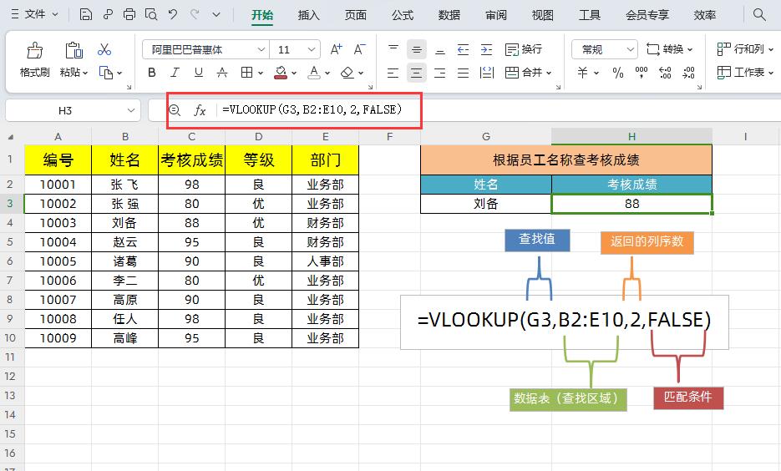Toggle Underline formatting
This screenshot has width=781, height=471.
pos(198,73)
